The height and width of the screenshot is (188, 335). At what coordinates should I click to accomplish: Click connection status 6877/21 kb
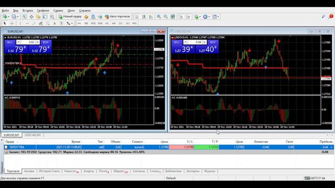tap(315, 178)
